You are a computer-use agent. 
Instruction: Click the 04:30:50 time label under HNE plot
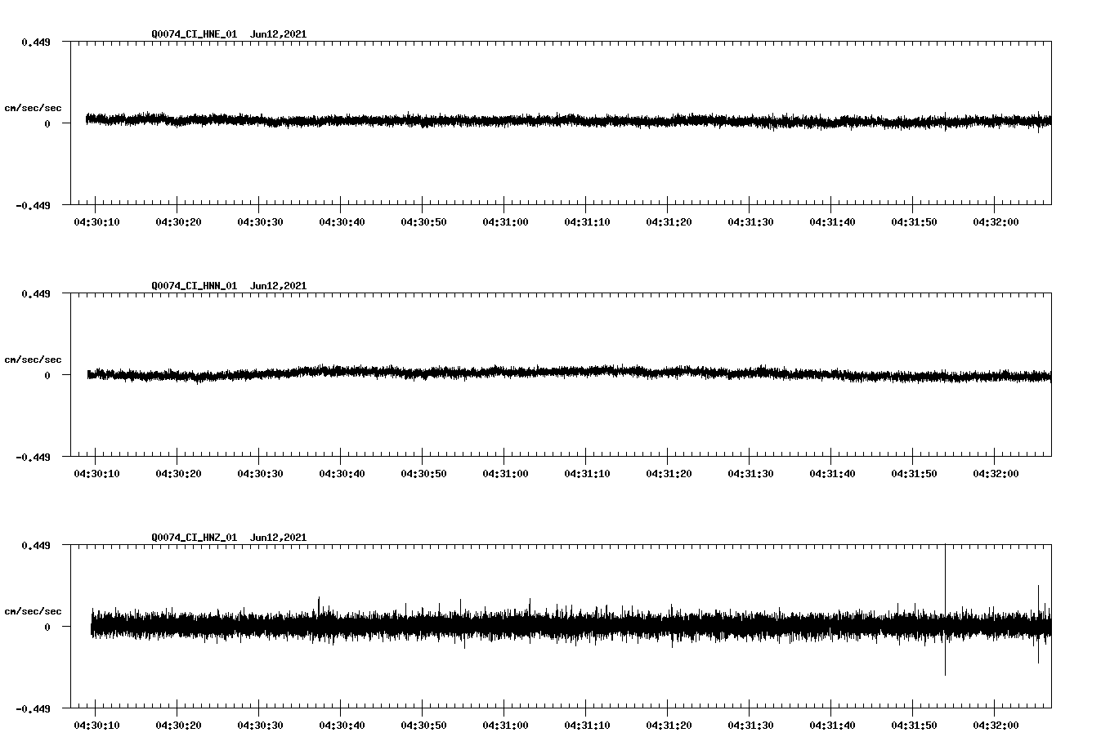423,222
